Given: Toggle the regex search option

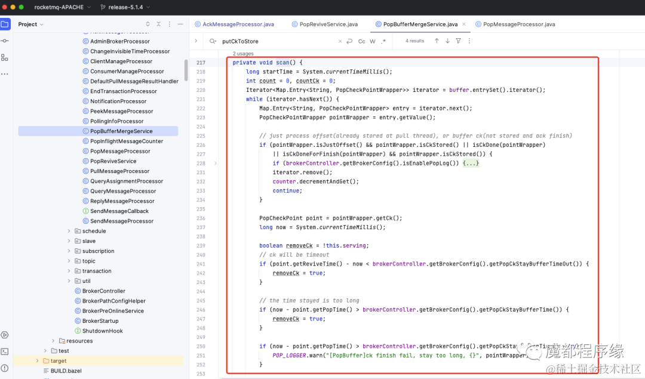Looking at the screenshot, I should (384, 41).
